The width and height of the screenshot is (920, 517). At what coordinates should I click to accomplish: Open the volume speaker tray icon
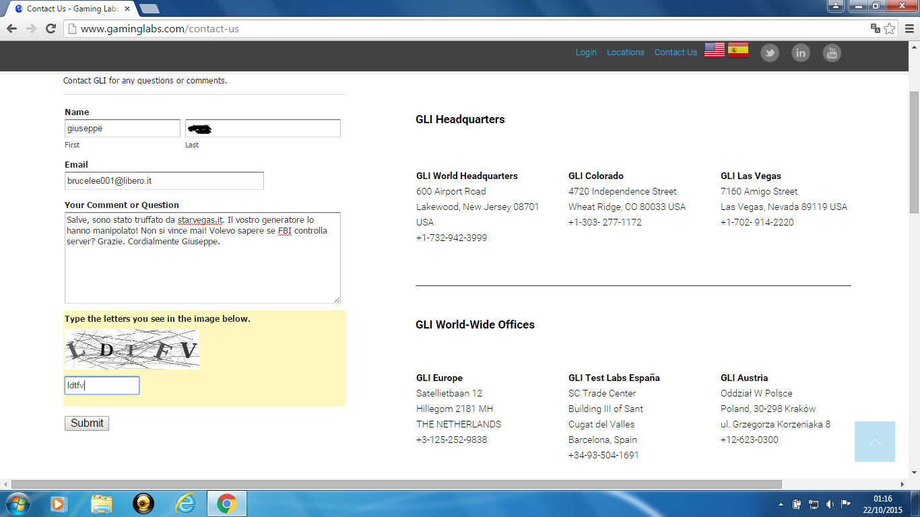click(x=830, y=504)
